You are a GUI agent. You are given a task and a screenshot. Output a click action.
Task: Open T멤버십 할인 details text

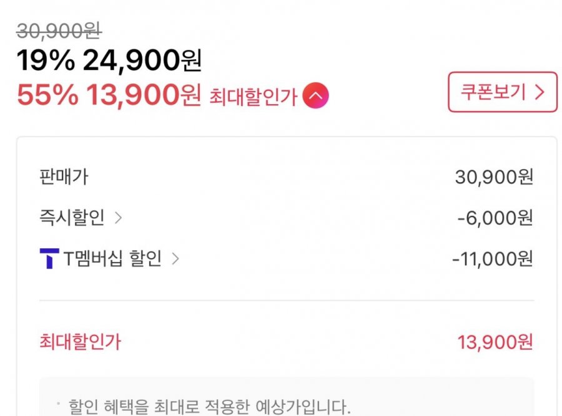pos(113,259)
